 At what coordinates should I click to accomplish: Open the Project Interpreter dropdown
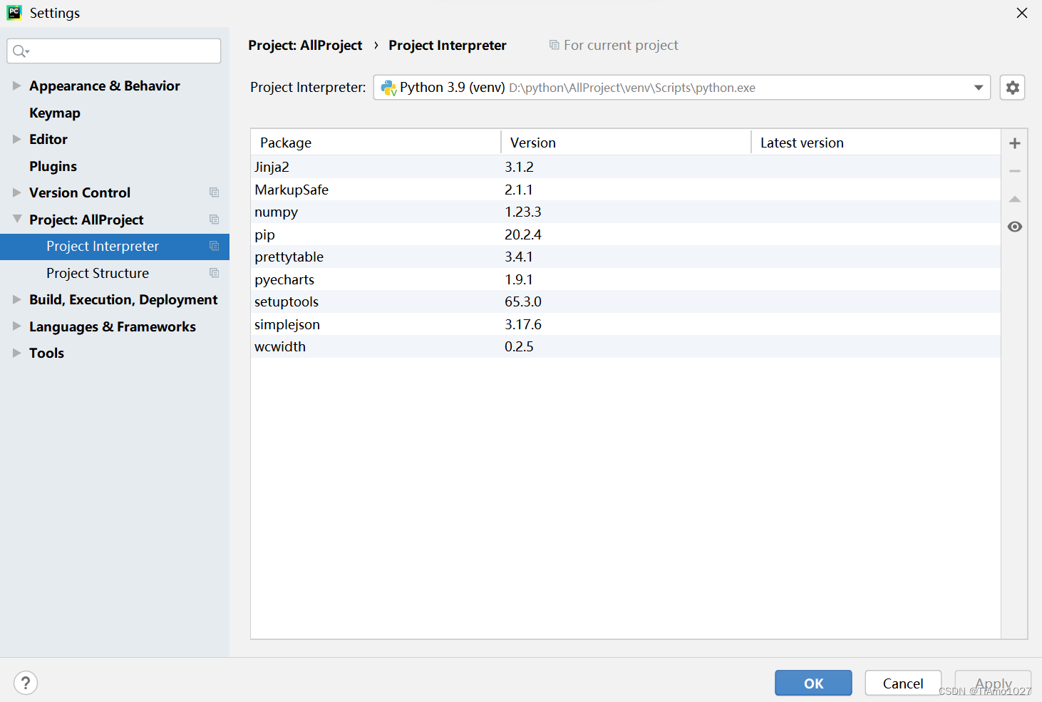(978, 87)
